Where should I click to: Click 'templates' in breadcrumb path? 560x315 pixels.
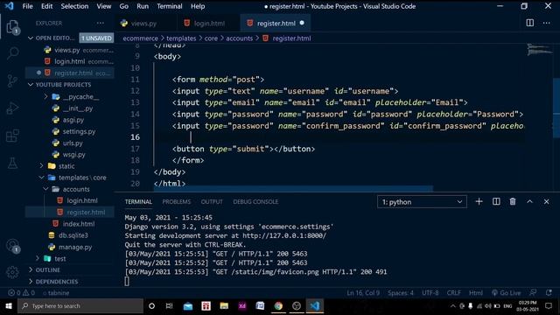(181, 38)
